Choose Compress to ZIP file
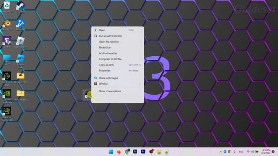 (117, 59)
